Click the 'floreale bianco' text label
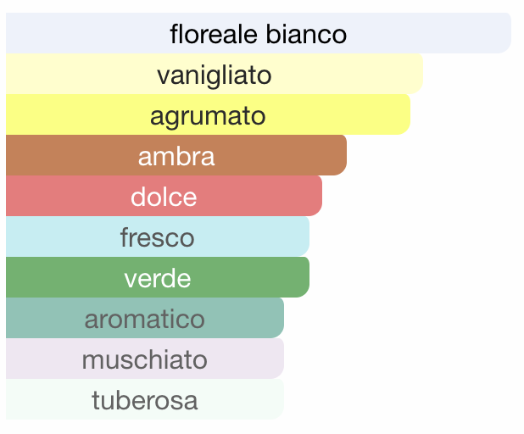524x434 pixels. coord(259,34)
